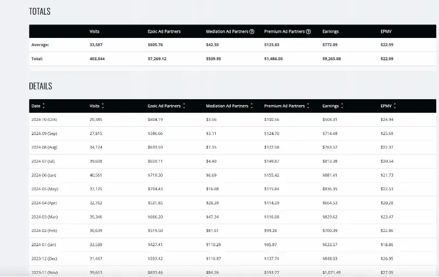Sort details by Mediation Ad Partners
The height and width of the screenshot is (277, 439).
point(230,106)
